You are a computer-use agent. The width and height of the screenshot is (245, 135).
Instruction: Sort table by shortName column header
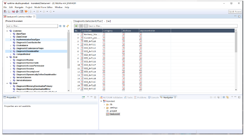pyautogui.click(x=91, y=31)
